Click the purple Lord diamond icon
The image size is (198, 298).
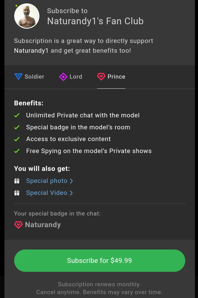(x=63, y=77)
